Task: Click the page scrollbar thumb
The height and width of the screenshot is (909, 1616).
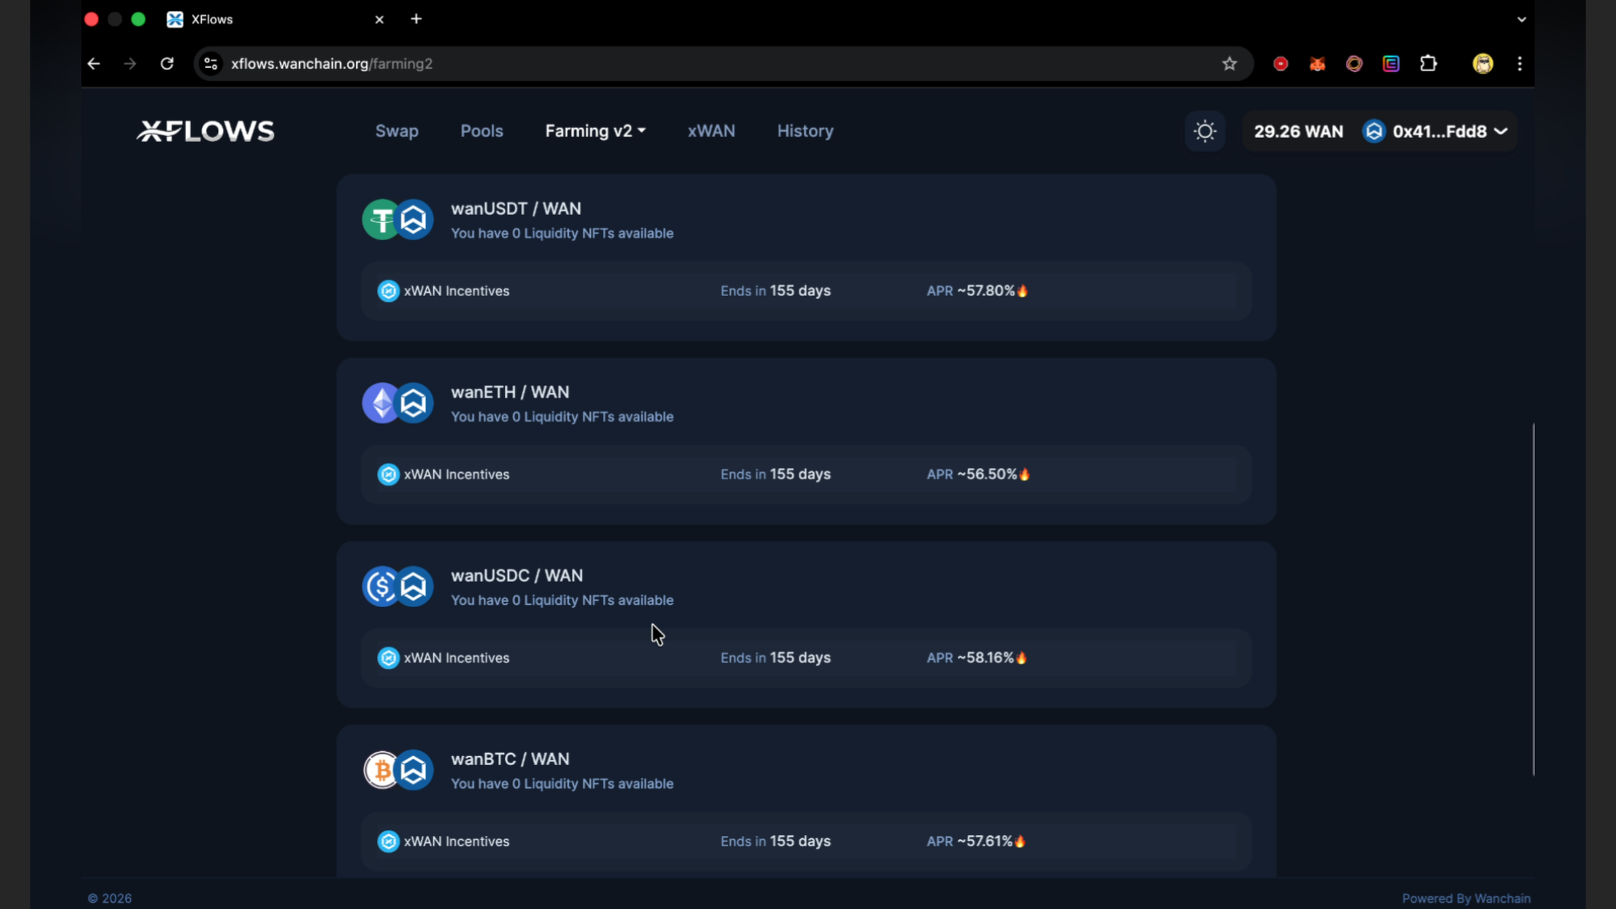Action: pyautogui.click(x=1533, y=600)
